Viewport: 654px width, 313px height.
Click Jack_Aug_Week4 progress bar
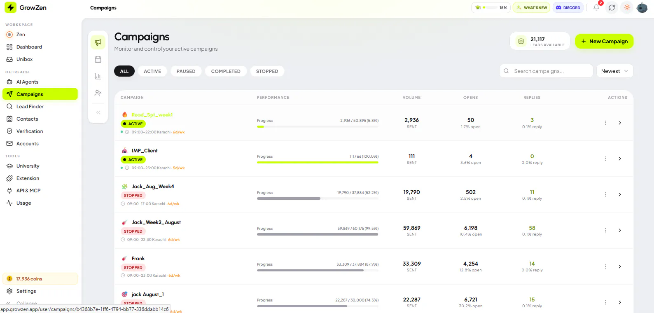pyautogui.click(x=318, y=199)
